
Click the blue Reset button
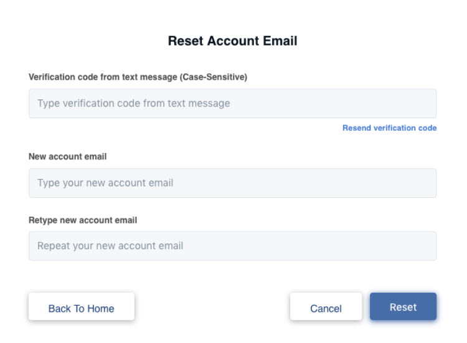click(403, 307)
